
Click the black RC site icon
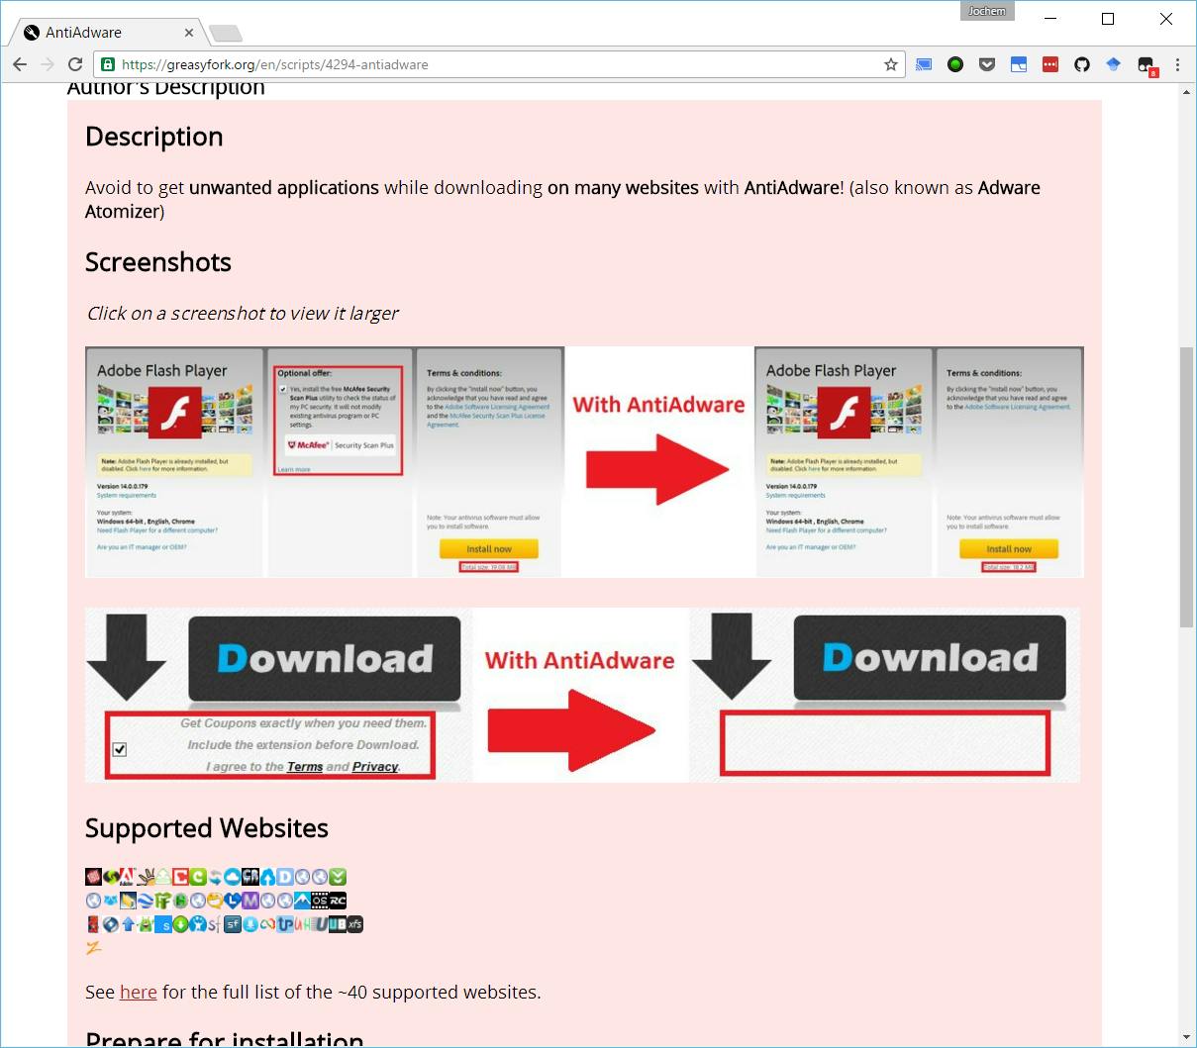point(338,901)
